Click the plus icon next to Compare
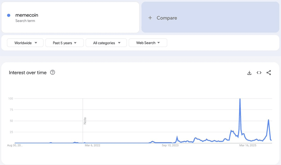The width and height of the screenshot is (281, 165). coord(150,18)
